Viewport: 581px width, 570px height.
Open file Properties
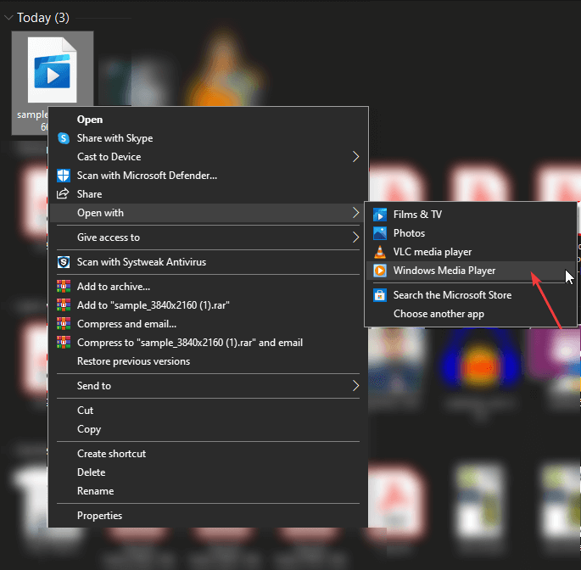click(x=209, y=516)
